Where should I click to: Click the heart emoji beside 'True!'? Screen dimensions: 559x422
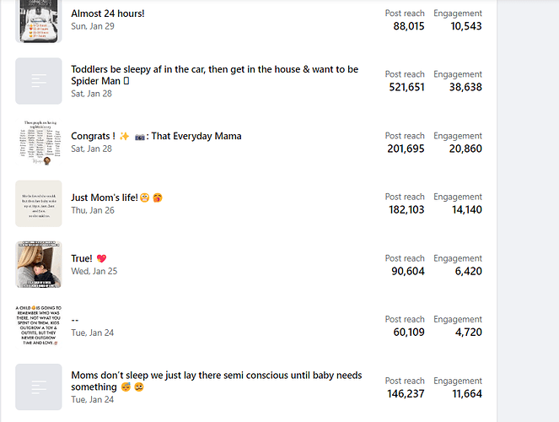(102, 258)
